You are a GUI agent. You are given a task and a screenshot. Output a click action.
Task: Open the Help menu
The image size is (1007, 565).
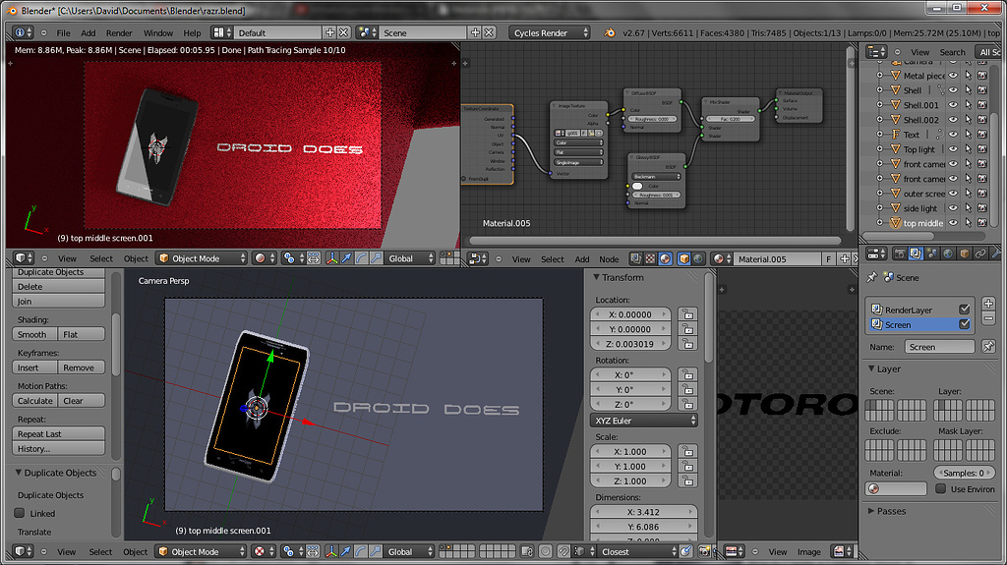pos(192,32)
